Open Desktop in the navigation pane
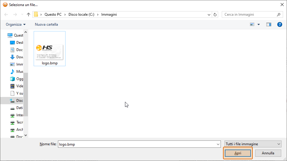 click(16, 43)
